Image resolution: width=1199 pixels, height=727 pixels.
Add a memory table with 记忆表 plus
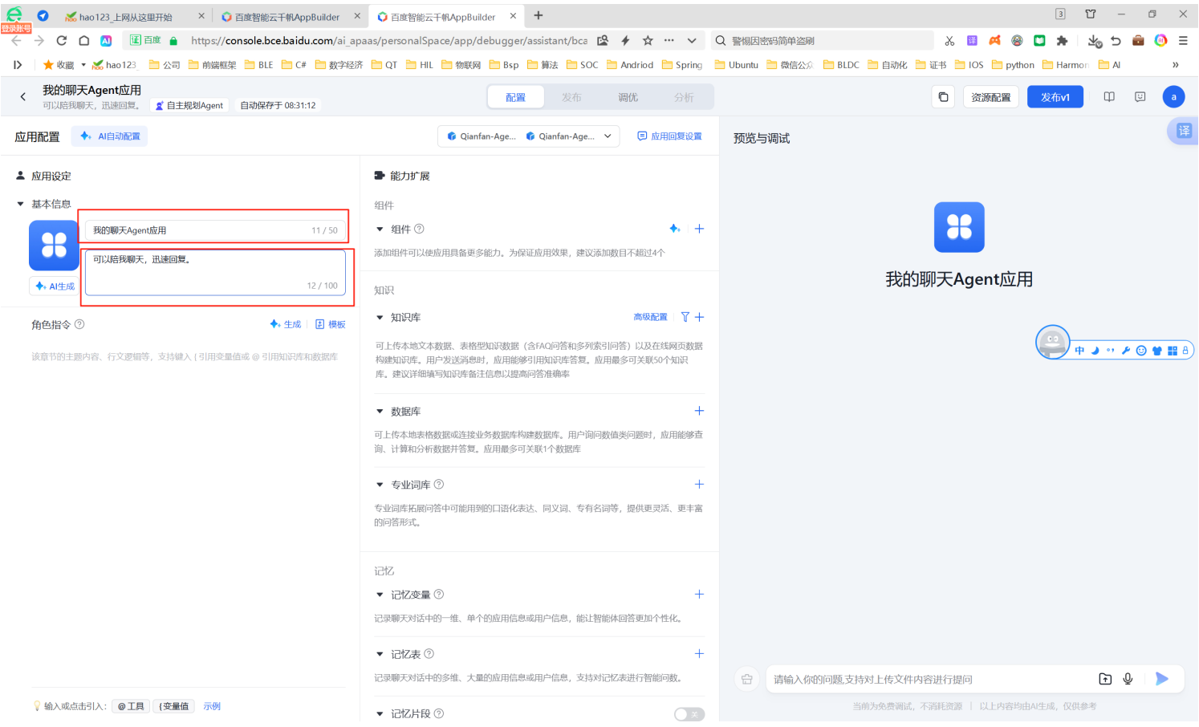[x=699, y=653]
